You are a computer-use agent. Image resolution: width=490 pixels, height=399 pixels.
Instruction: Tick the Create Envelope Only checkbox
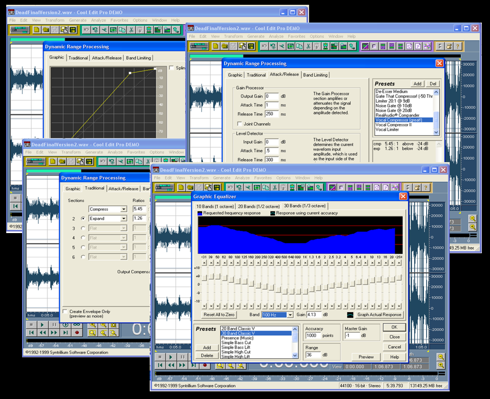point(65,311)
